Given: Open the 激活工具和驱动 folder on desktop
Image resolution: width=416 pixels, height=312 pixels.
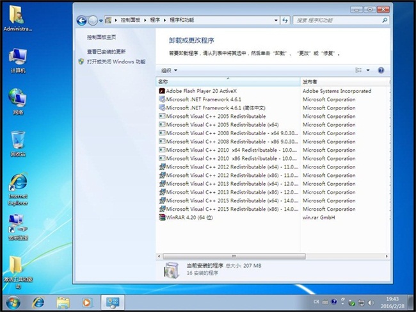Looking at the screenshot, I should (x=18, y=272).
